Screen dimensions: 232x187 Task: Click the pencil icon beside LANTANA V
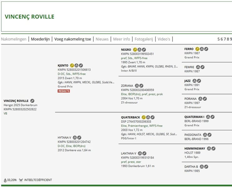[x=144, y=153]
